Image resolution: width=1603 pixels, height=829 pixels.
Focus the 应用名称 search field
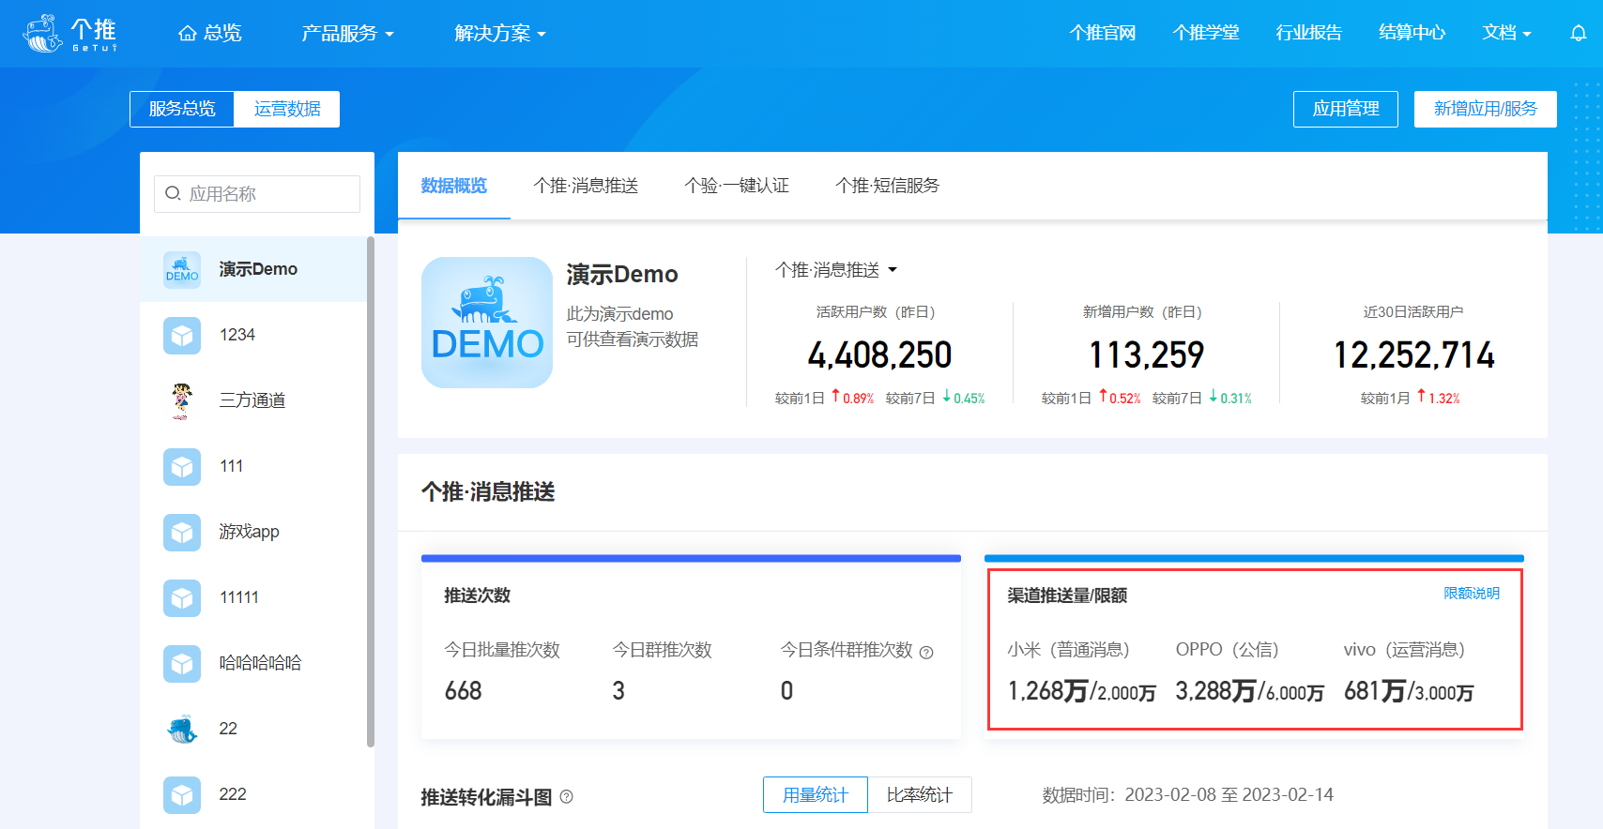tap(257, 194)
